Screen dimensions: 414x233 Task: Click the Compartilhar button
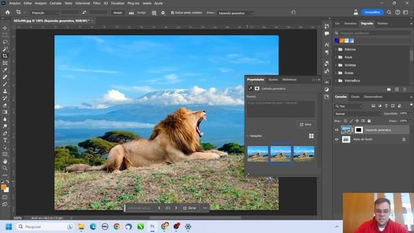[372, 12]
